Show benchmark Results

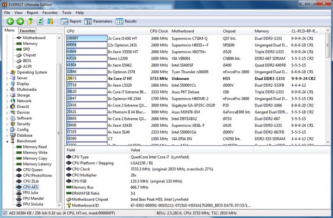tap(126, 21)
